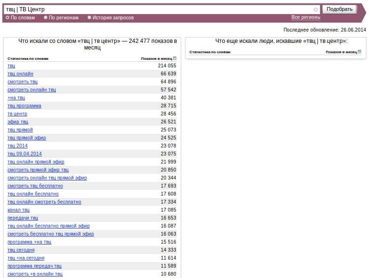Viewport: 371px width, 278px height.
Task: Open the 'твц сегодня' keyword link
Action: 21,250
